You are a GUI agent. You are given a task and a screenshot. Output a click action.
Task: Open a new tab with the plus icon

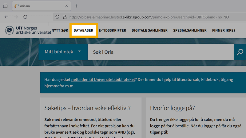(77, 6)
